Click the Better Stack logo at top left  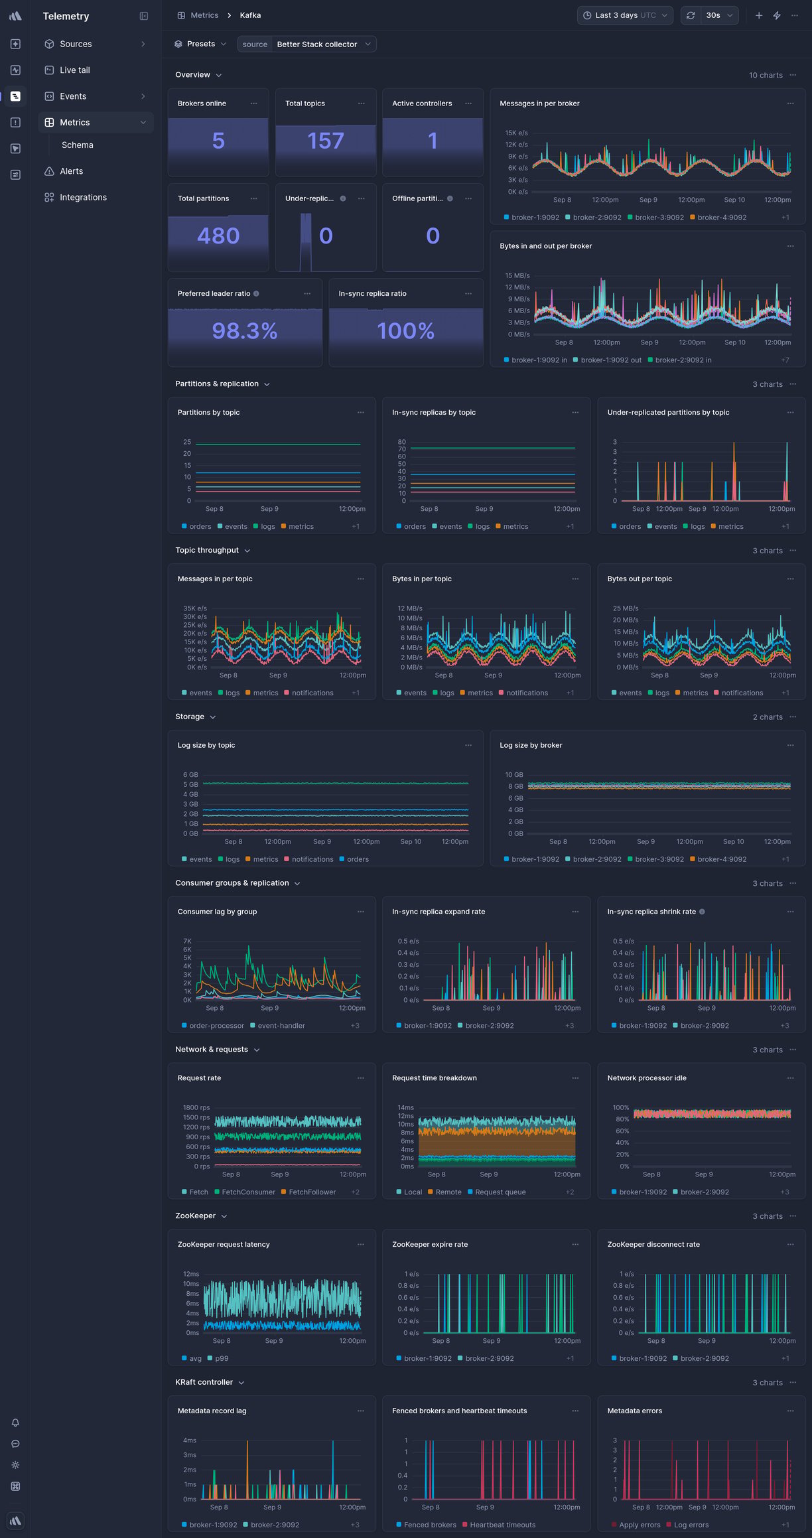(x=15, y=16)
